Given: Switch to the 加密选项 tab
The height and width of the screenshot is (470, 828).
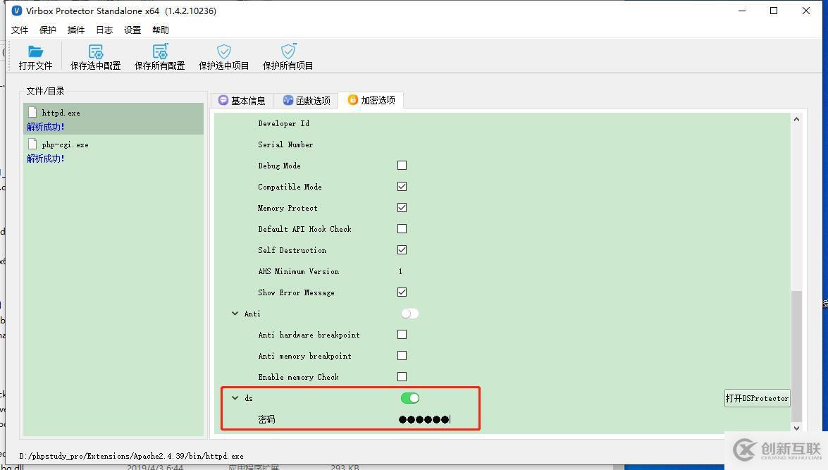Looking at the screenshot, I should (372, 100).
